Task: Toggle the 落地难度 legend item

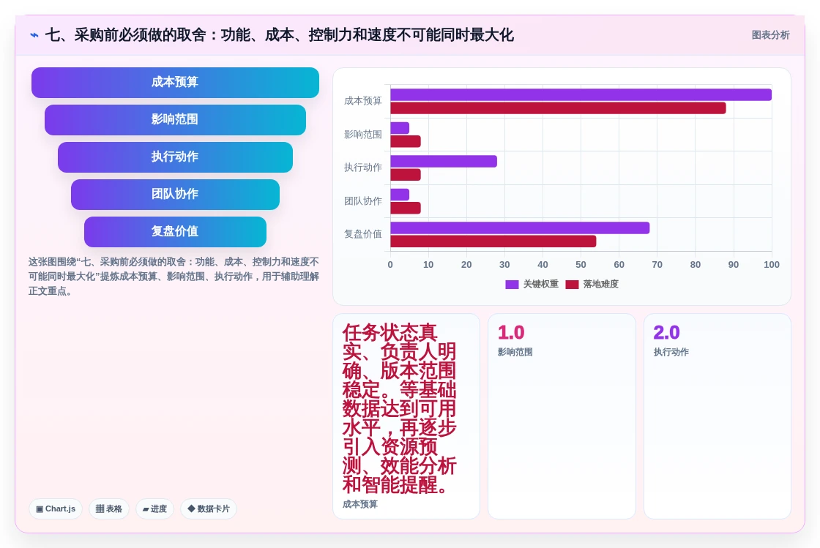Action: (592, 284)
